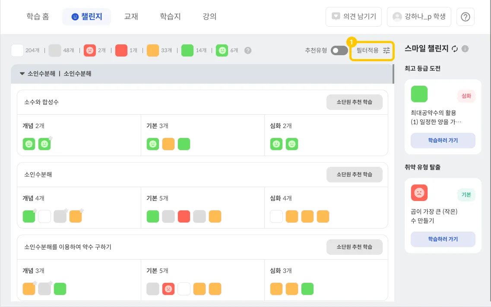The height and width of the screenshot is (307, 491).
Task: Select plain green legend swatch 14개
Action: pyautogui.click(x=187, y=50)
